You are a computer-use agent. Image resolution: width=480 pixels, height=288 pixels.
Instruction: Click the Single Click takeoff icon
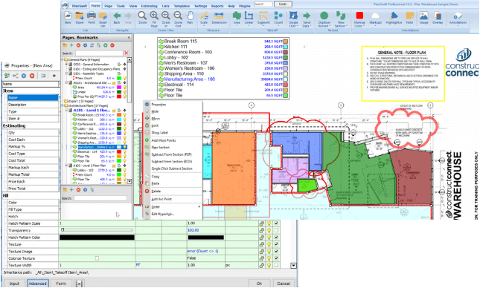click(x=293, y=16)
